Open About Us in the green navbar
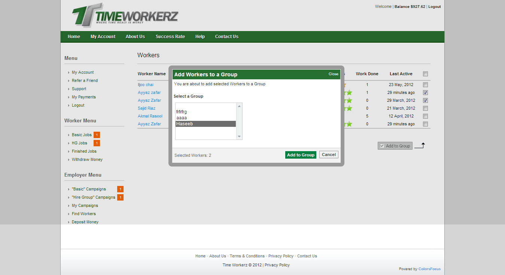Image resolution: width=505 pixels, height=275 pixels. [x=135, y=37]
